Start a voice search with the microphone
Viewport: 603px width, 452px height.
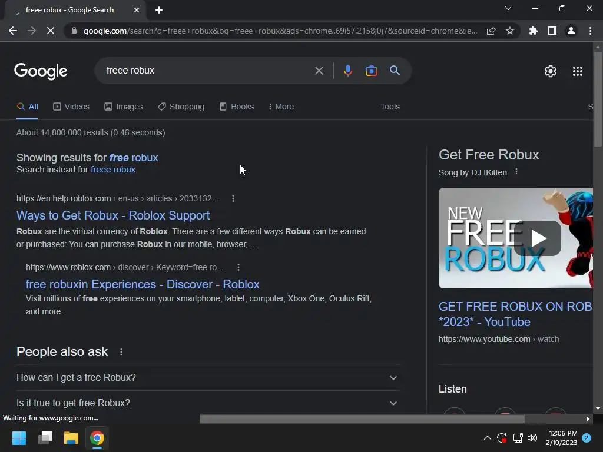(347, 71)
